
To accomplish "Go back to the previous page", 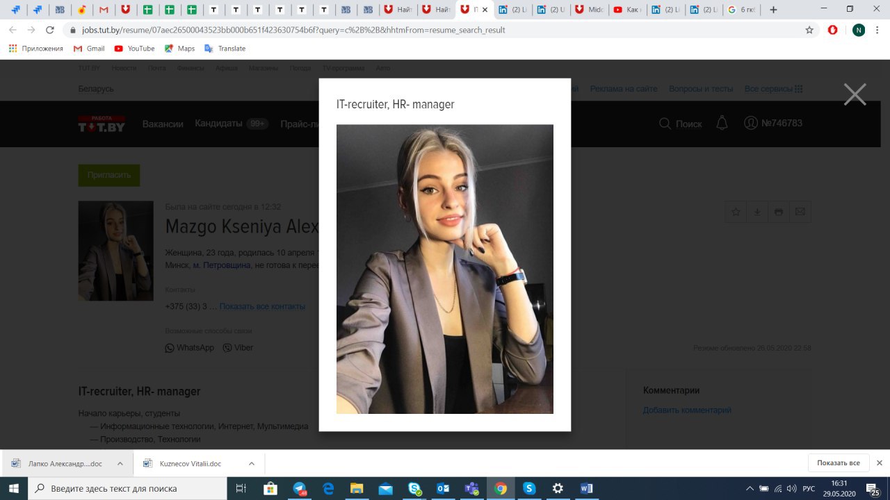I will (12, 30).
